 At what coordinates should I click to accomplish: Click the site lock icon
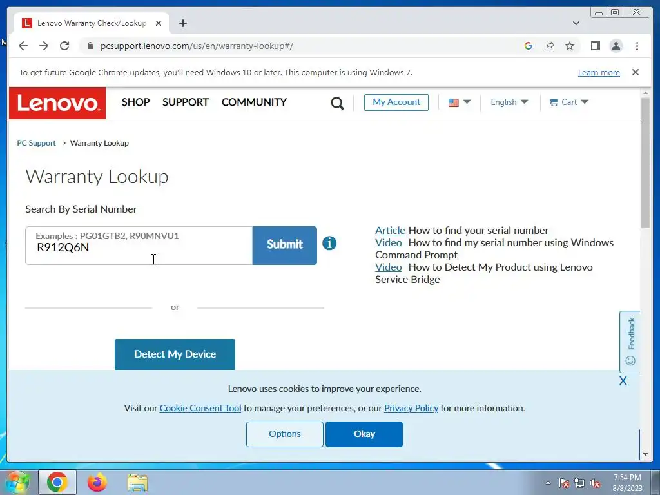[x=90, y=46]
